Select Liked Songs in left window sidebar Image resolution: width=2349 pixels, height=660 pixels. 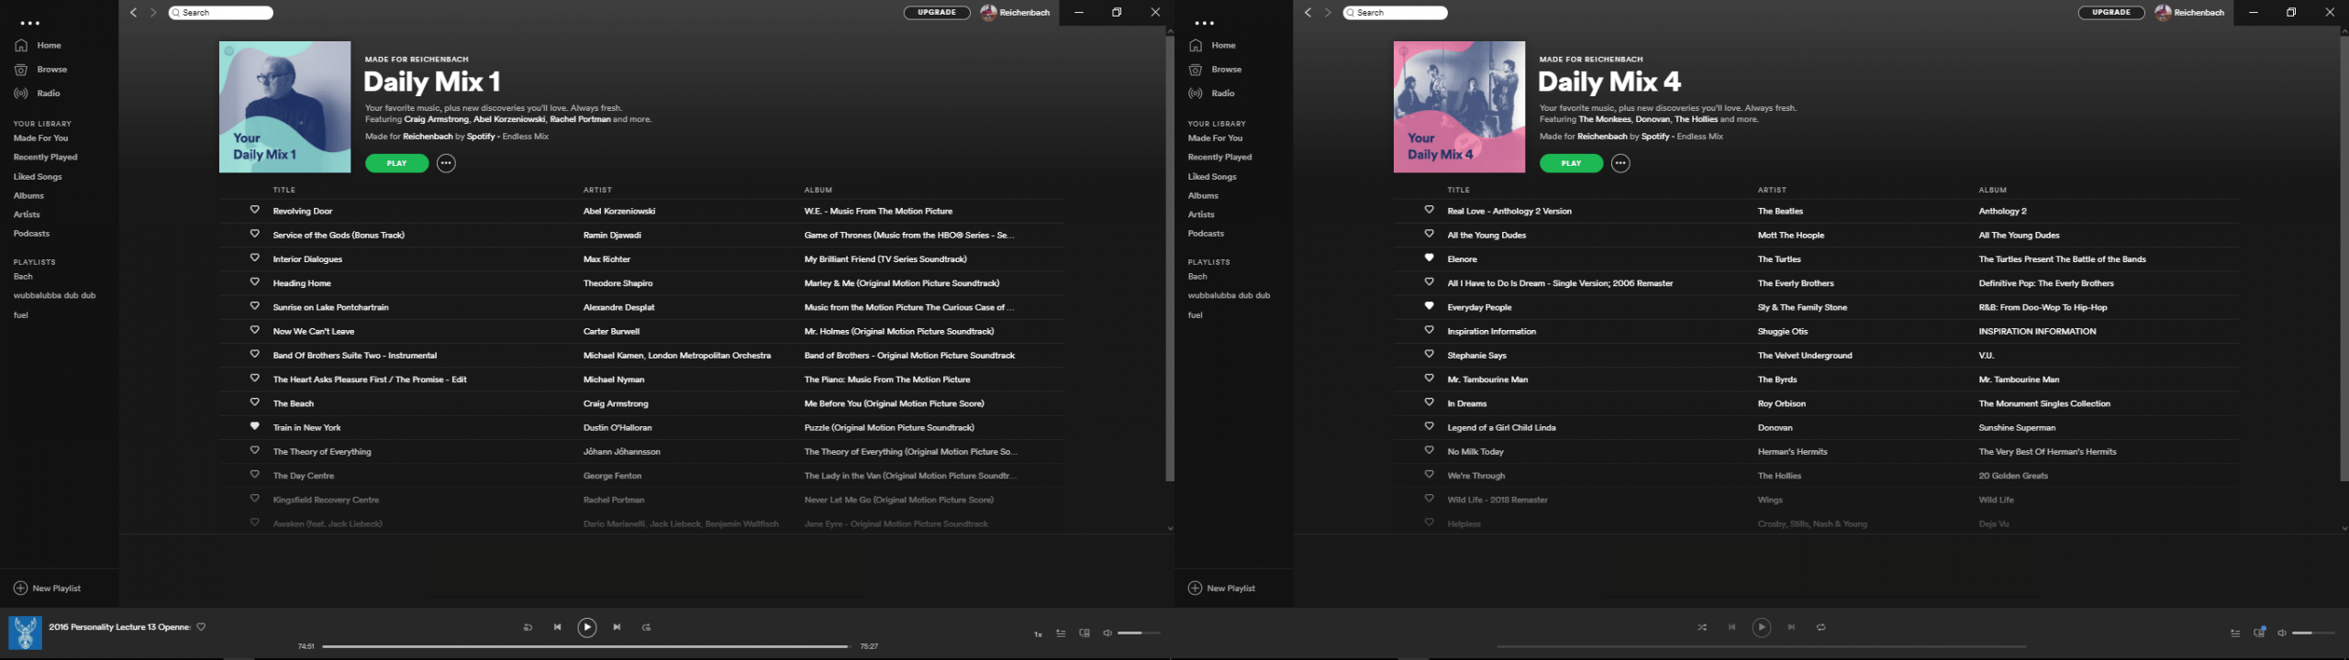(x=38, y=177)
